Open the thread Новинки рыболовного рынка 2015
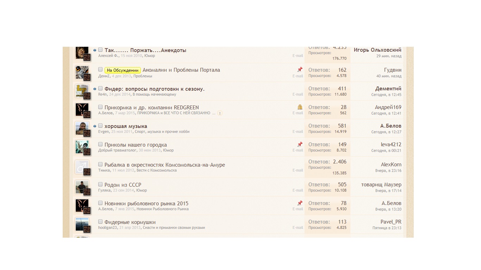Screen dimensions: 481x270 pyautogui.click(x=146, y=204)
